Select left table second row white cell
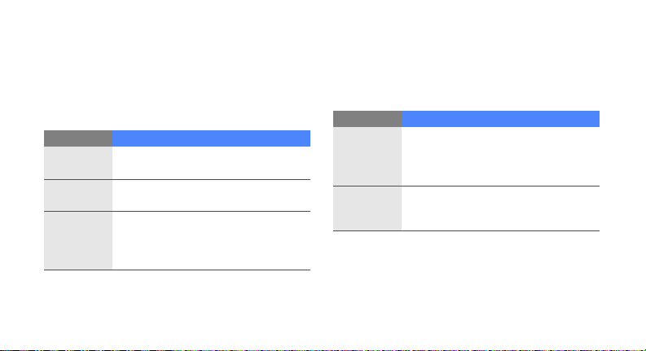The height and width of the screenshot is (351, 646). pyautogui.click(x=211, y=195)
